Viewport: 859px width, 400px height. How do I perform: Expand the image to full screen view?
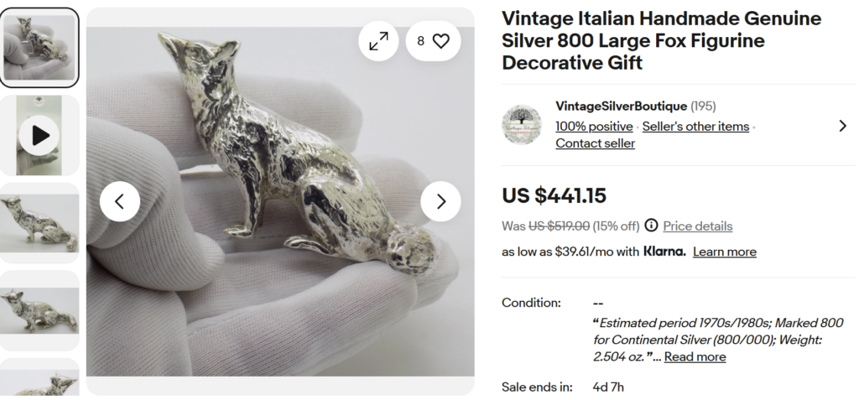point(379,40)
